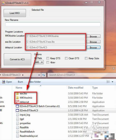Click the delaycut Location path field
This screenshot has height=140, width=116.
(55, 47)
